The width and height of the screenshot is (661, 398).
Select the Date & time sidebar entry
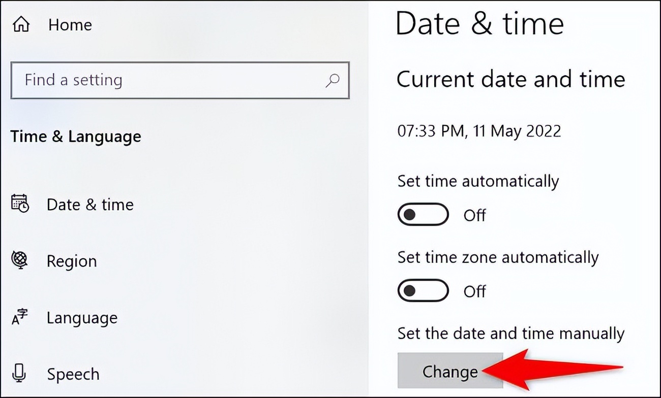pos(90,204)
